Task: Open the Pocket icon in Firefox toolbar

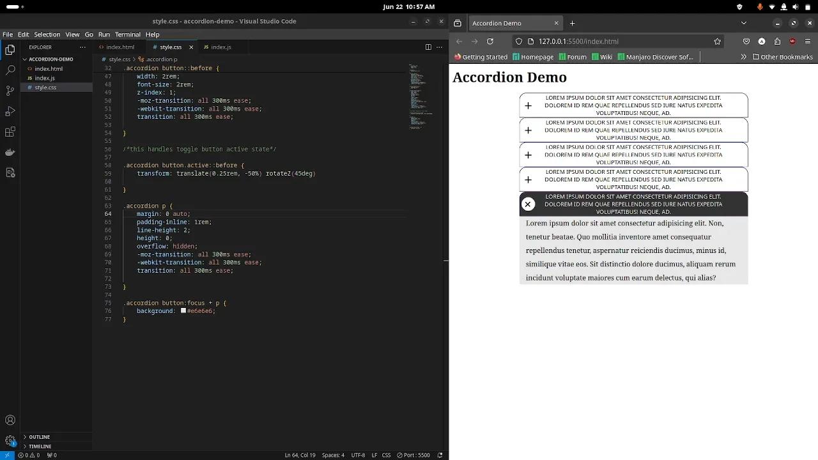Action: point(746,42)
